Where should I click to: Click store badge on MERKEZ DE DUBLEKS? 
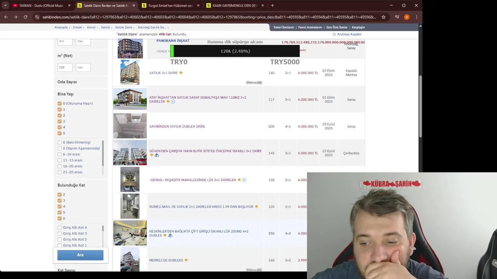coord(186,260)
